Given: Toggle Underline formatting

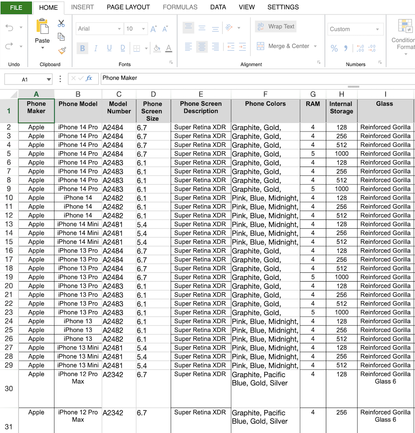Looking at the screenshot, I should point(109,48).
